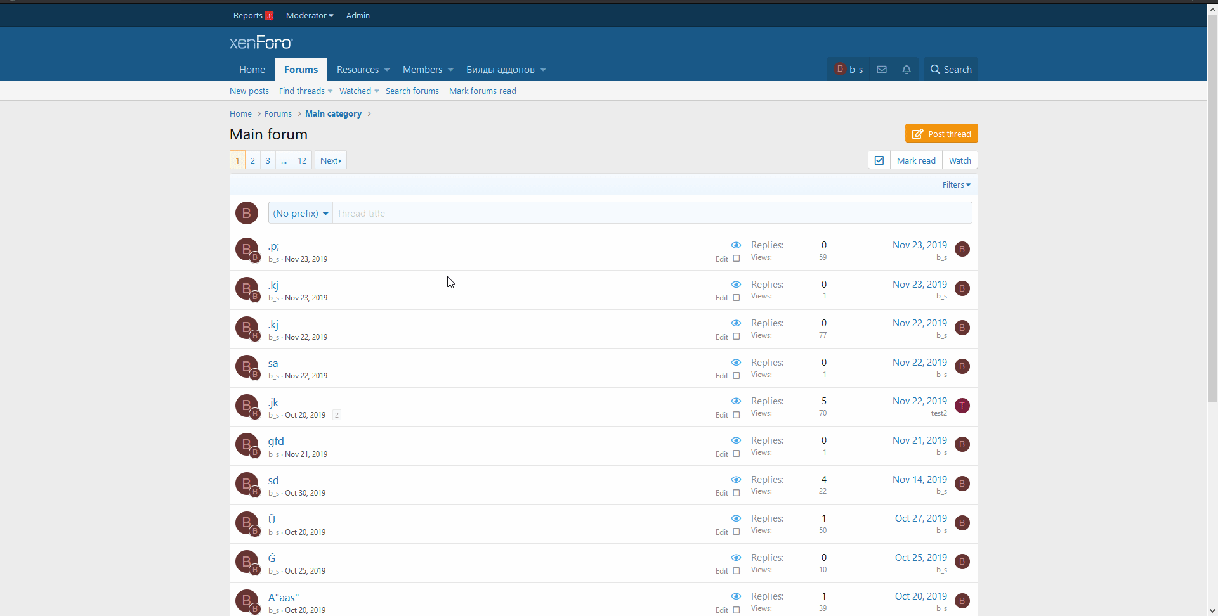Open the Search button in header
Viewport: 1218px width, 616px height.
(x=951, y=70)
